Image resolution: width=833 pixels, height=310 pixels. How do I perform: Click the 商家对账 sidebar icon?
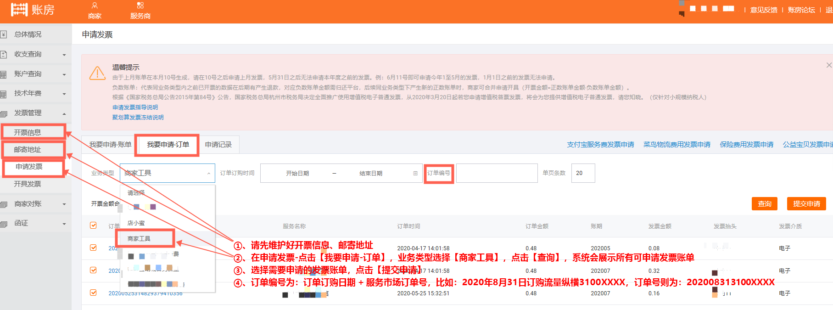tap(4, 204)
